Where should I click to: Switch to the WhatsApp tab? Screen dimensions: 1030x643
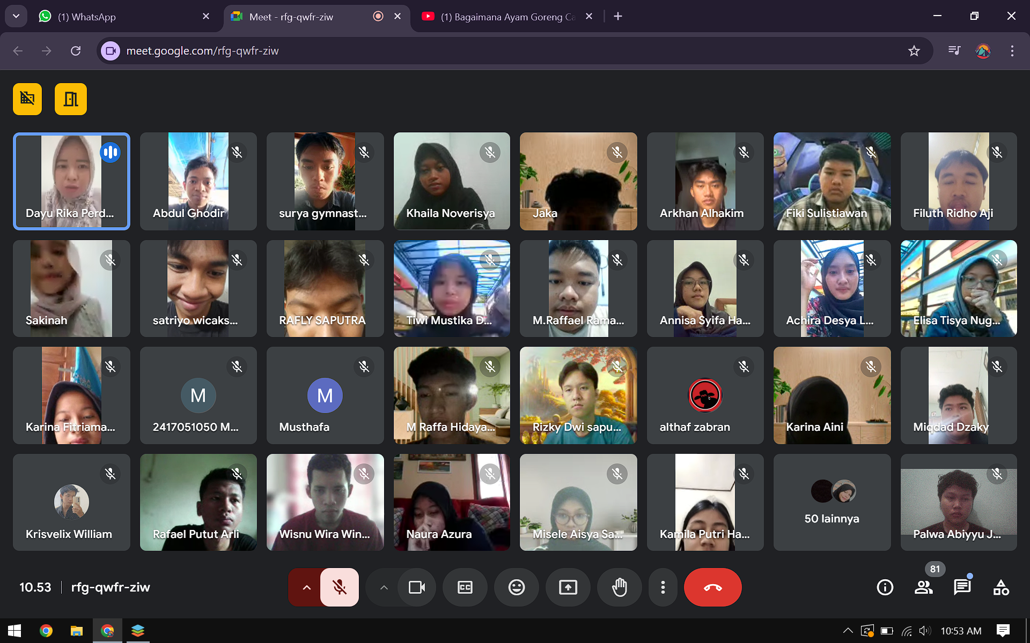[x=123, y=17]
